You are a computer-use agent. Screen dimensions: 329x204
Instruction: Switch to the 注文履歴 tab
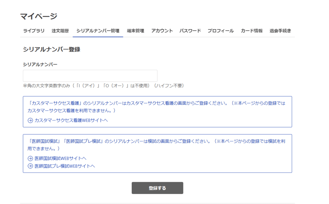pyautogui.click(x=60, y=31)
